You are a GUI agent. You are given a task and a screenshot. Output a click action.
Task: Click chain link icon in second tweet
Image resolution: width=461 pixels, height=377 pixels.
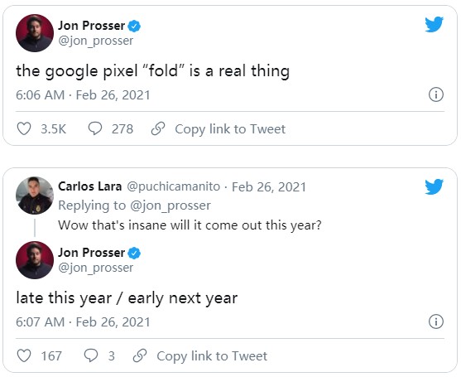pos(140,355)
